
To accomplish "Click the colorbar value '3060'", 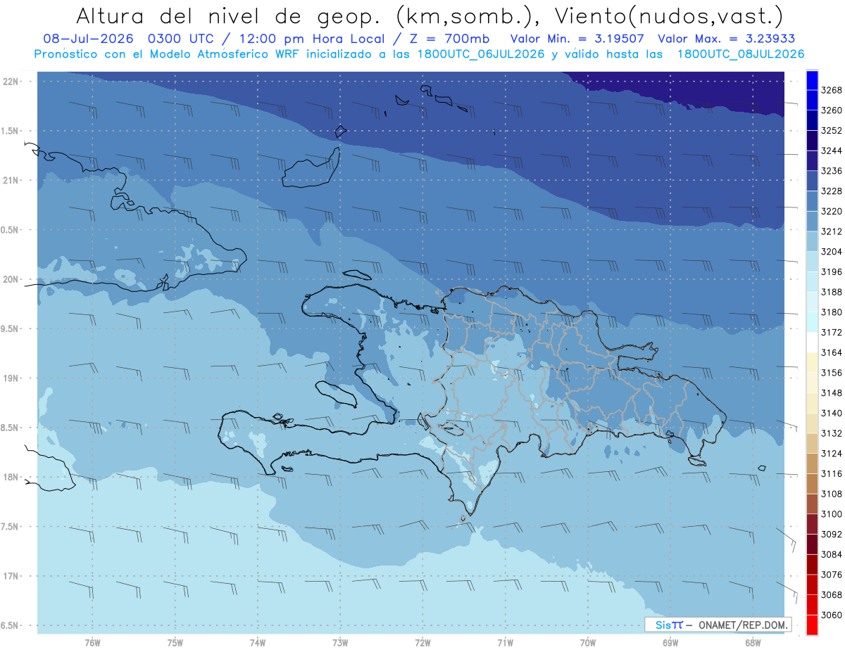I will pyautogui.click(x=832, y=615).
